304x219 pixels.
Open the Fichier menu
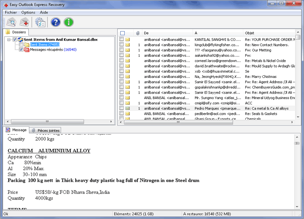point(11,13)
